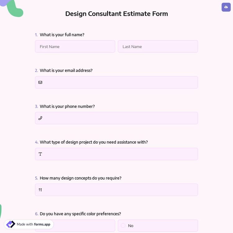This screenshot has height=233, width=233.
Task: Open the Made with forms.app link
Action: (x=33, y=224)
